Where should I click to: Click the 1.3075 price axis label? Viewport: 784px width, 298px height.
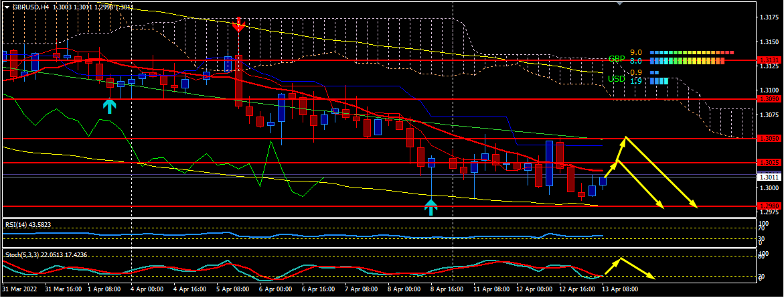pyautogui.click(x=769, y=115)
